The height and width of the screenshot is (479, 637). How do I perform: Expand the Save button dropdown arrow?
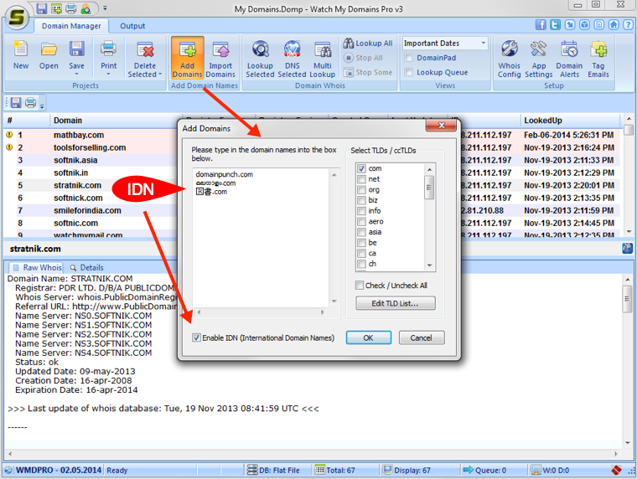pyautogui.click(x=76, y=75)
